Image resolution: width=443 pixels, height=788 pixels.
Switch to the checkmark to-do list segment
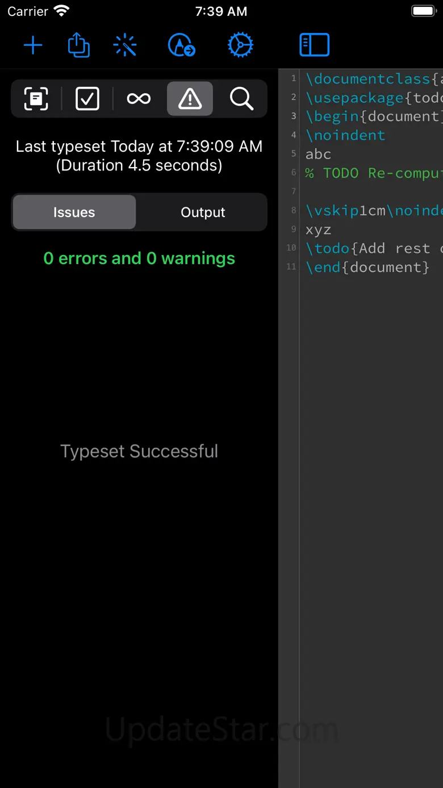87,99
